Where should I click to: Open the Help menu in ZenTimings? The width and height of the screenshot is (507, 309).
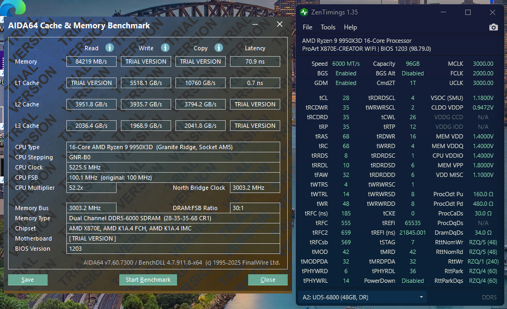coord(350,27)
